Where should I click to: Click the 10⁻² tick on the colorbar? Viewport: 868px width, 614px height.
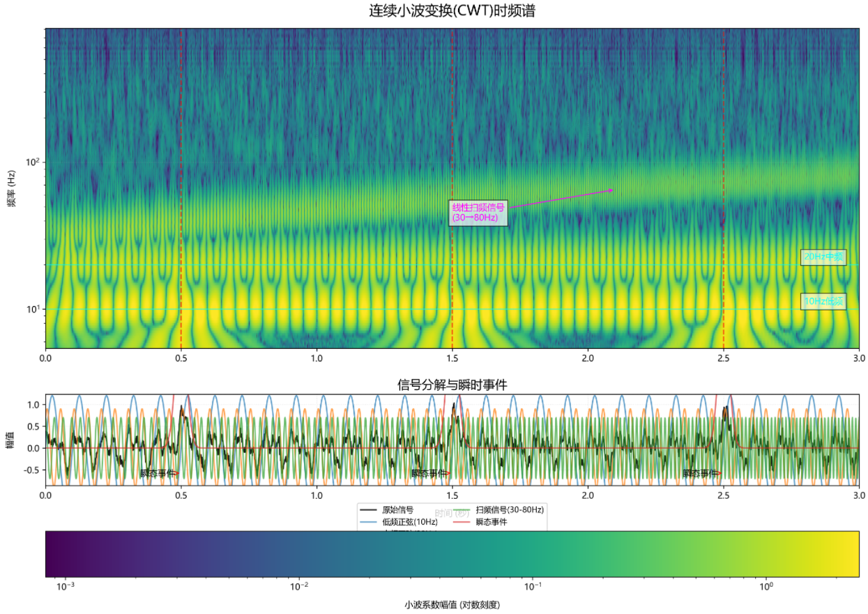tap(299, 586)
